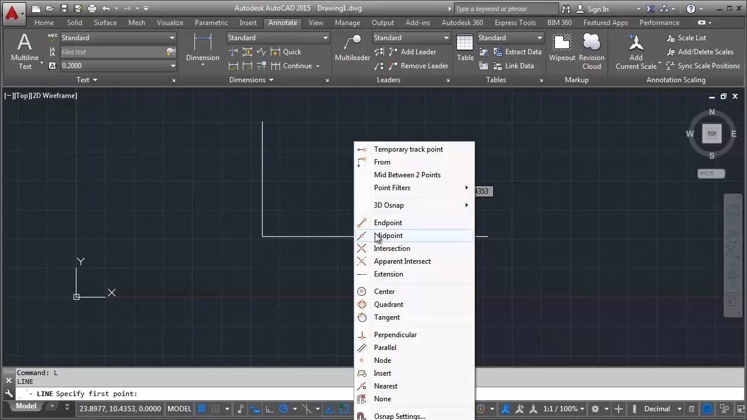The height and width of the screenshot is (420, 747).
Task: Click the Extract Data tool
Action: tap(517, 52)
